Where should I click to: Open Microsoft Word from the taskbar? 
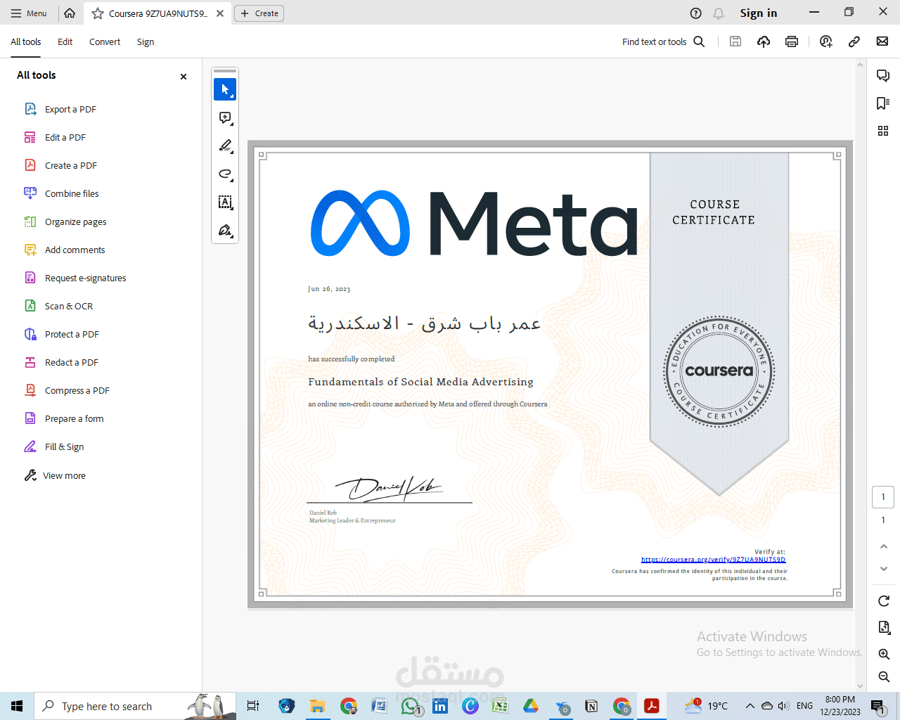(x=379, y=706)
